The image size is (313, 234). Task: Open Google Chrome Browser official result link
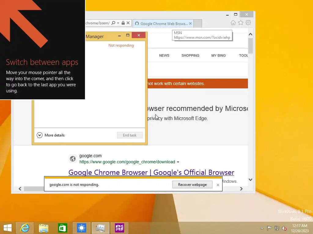pos(151,172)
